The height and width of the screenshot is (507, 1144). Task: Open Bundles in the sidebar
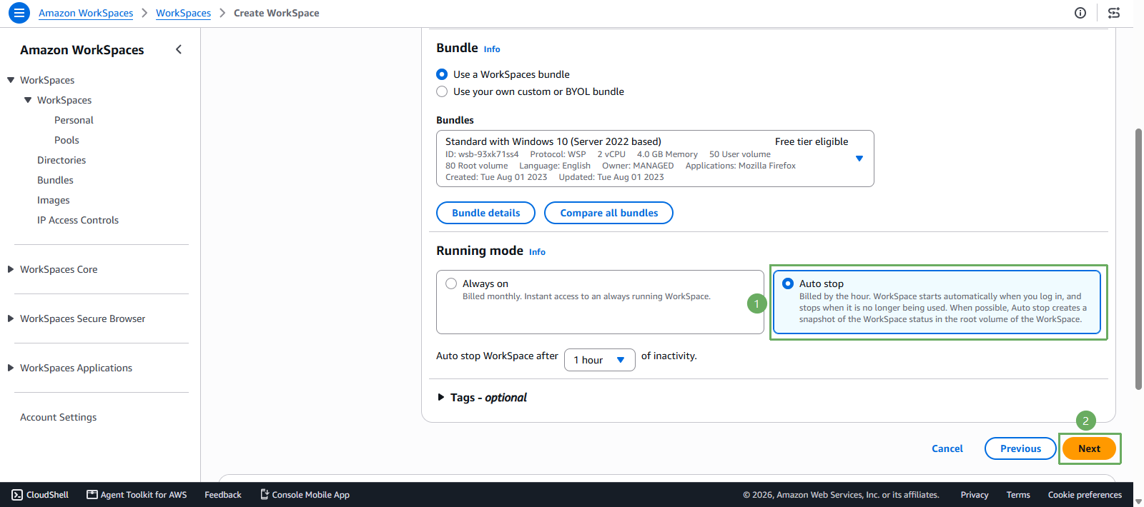pos(55,180)
